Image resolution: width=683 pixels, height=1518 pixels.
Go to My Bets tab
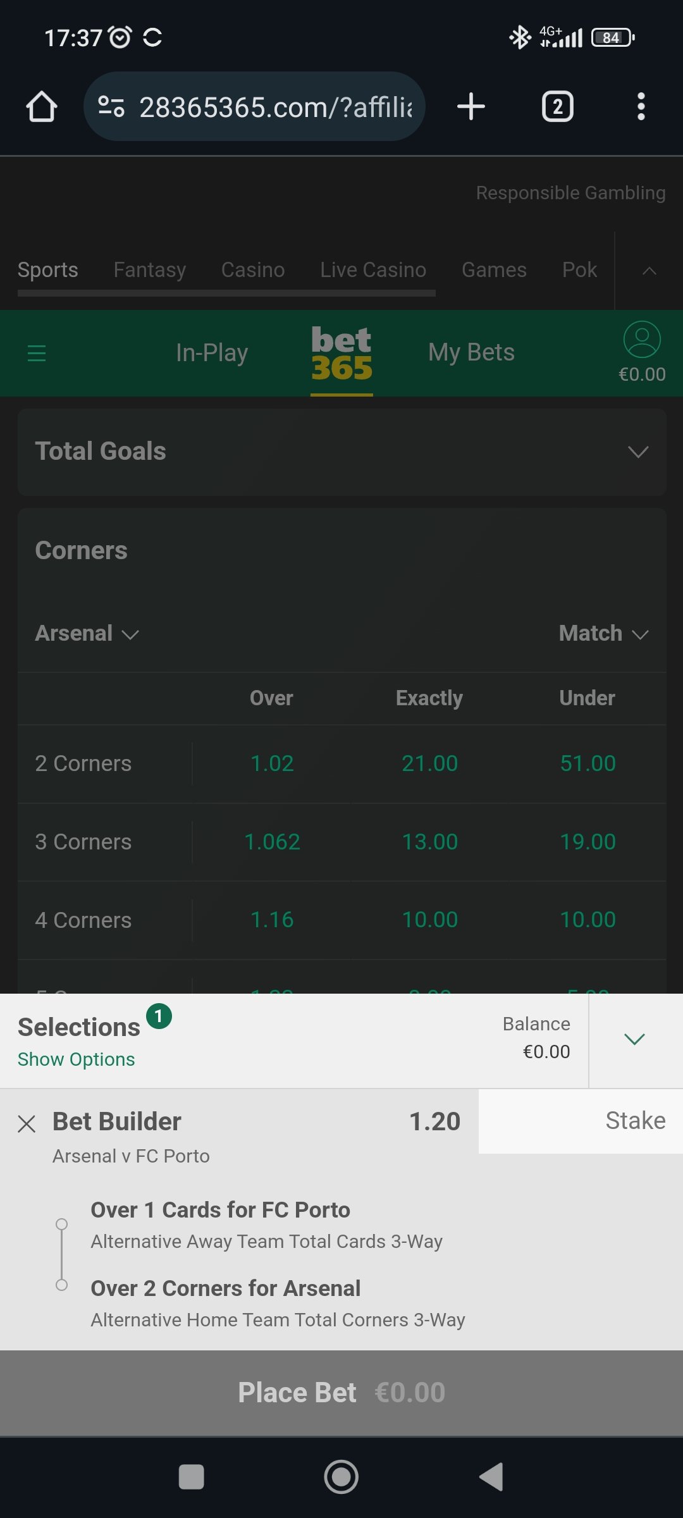471,353
